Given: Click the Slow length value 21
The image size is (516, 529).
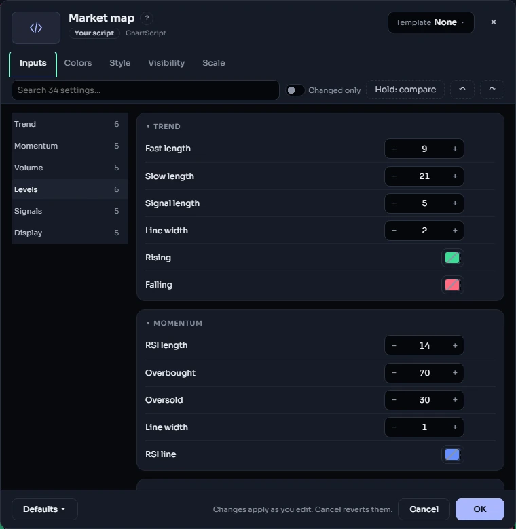Looking at the screenshot, I should 424,176.
